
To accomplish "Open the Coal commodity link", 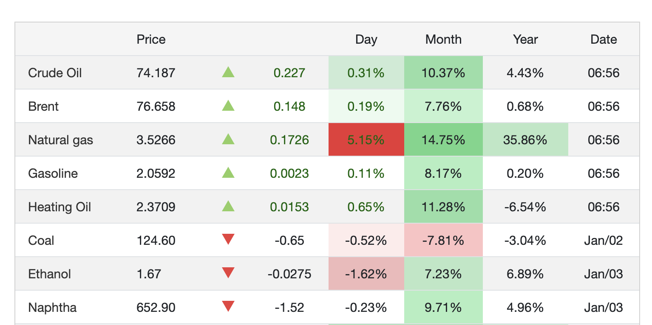I will [41, 241].
